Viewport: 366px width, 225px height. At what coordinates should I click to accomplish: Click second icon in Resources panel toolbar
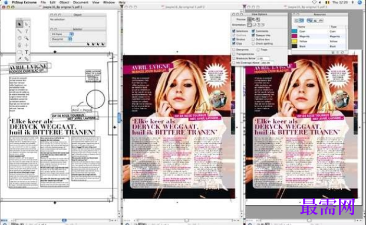(x=302, y=21)
